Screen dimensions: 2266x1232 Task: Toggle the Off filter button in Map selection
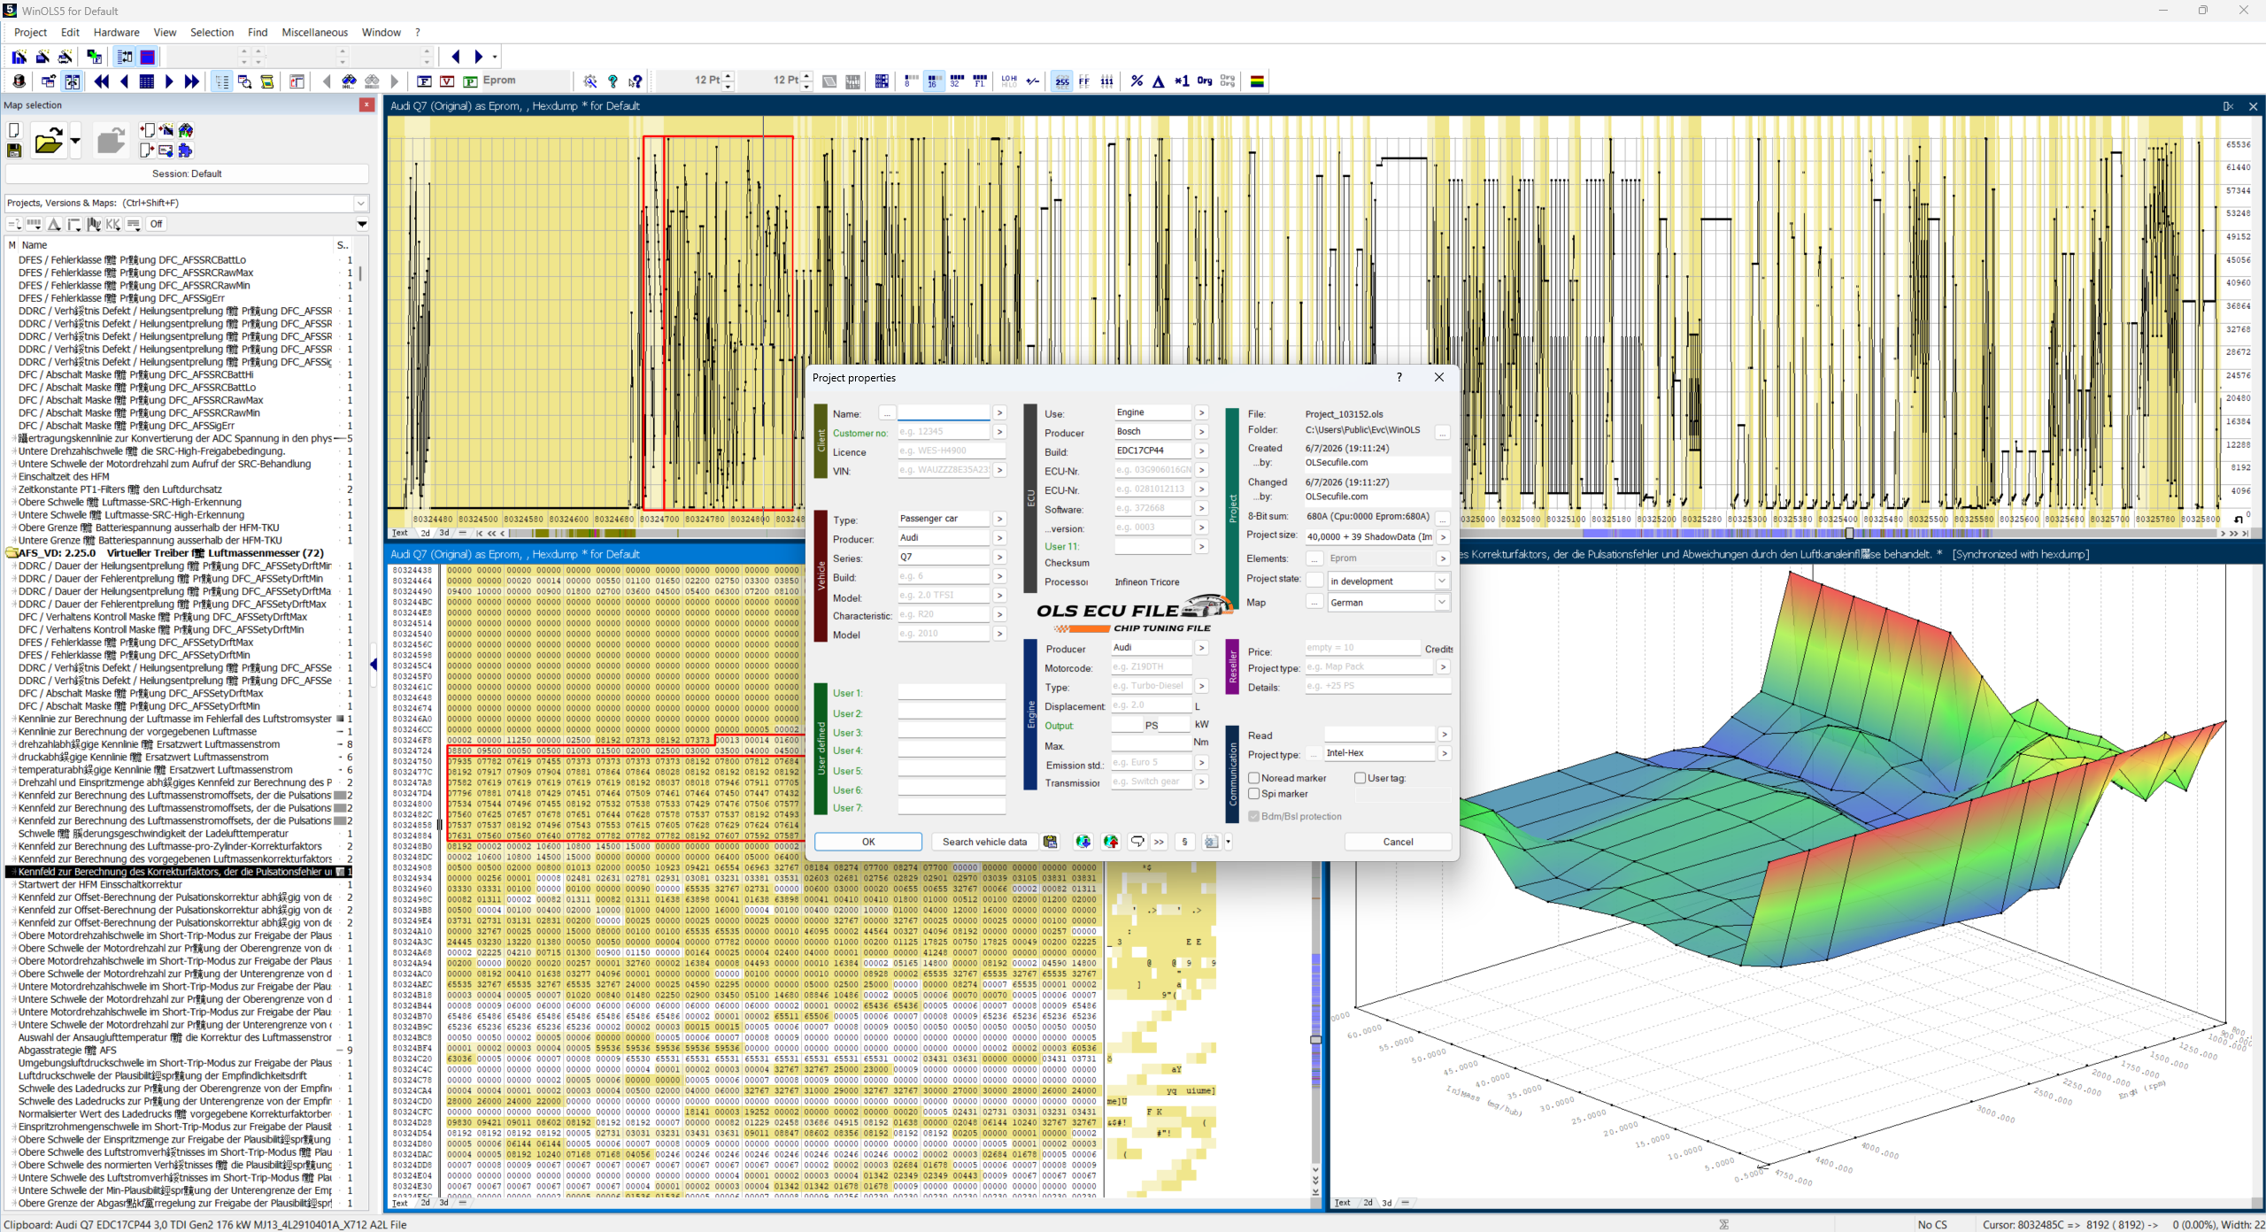157,224
